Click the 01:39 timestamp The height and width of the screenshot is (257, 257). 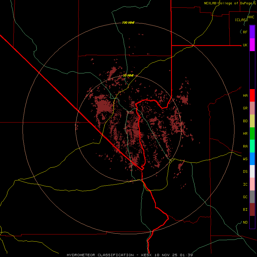[186, 255]
